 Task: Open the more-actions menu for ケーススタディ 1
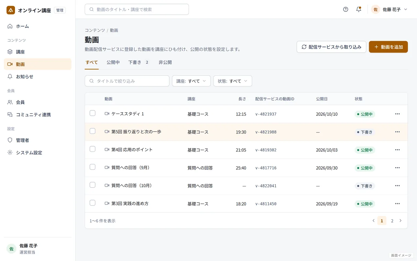397,114
